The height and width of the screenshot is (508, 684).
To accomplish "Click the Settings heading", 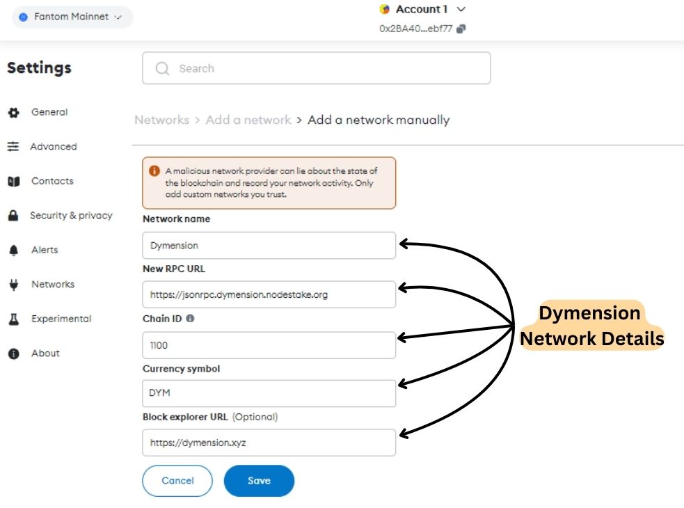I will pyautogui.click(x=39, y=68).
